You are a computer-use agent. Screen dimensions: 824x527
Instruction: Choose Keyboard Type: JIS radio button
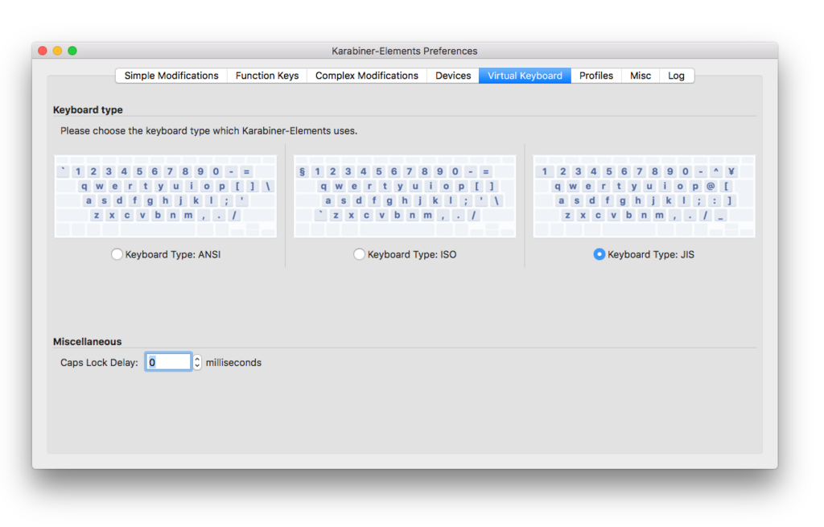pyautogui.click(x=599, y=254)
